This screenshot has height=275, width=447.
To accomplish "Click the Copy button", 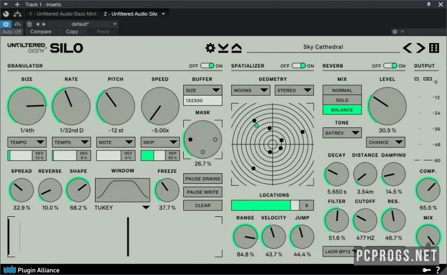I will [x=72, y=32].
